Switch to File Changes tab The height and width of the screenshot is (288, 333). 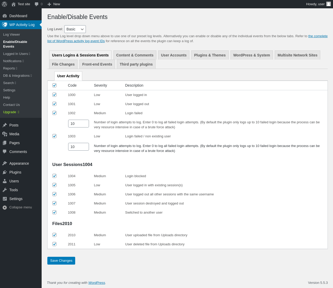point(63,64)
